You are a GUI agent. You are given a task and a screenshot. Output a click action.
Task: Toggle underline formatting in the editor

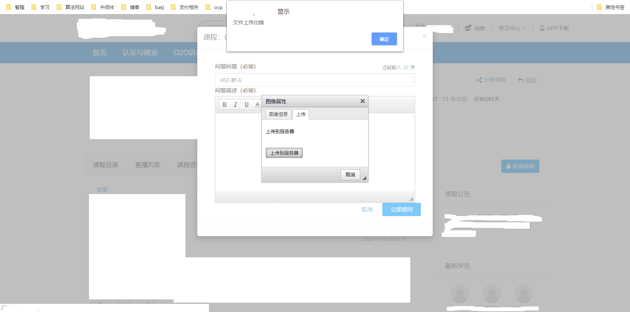[246, 105]
